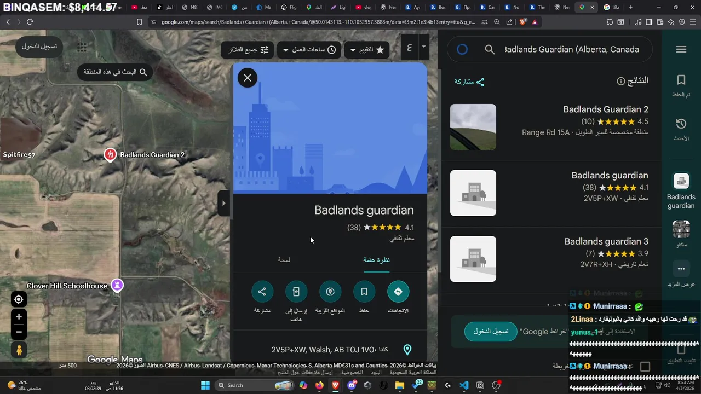The width and height of the screenshot is (701, 394).
Task: Open Discord from the taskbar
Action: tap(352, 385)
